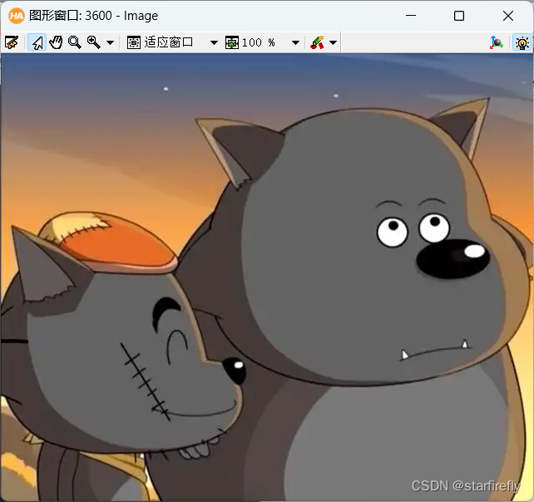Click the clear window pencil icon
The width and height of the screenshot is (534, 502).
(12, 42)
